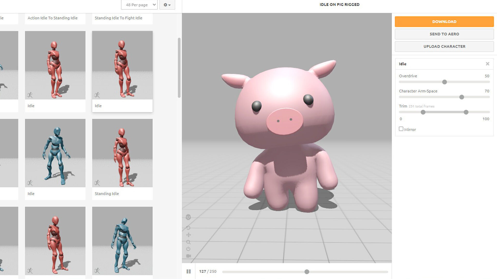
Task: Adjust the Overdrive slider handle
Action: tap(444, 82)
